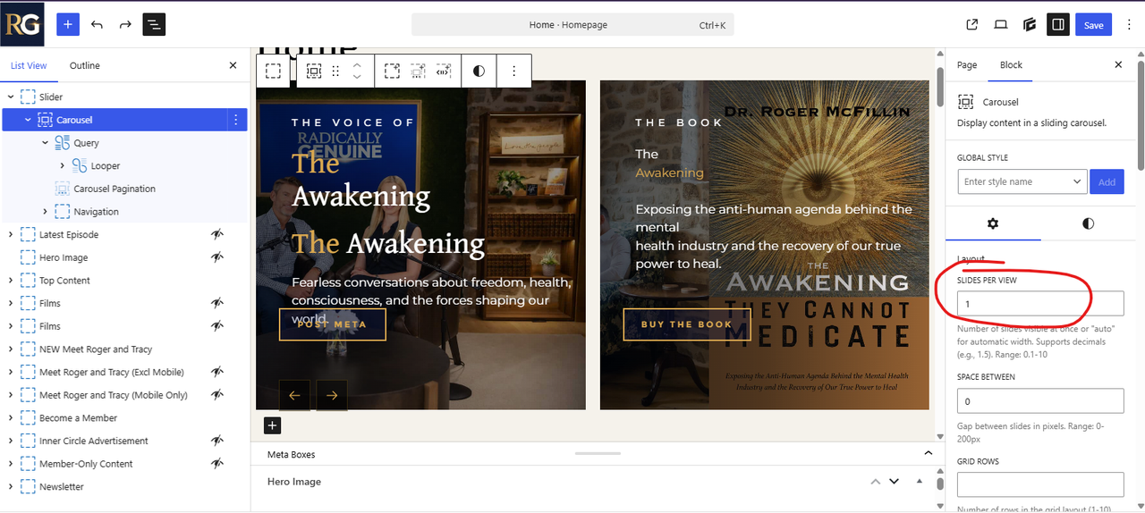This screenshot has width=1145, height=513.
Task: Open the Home · Homepage command bar
Action: point(572,25)
